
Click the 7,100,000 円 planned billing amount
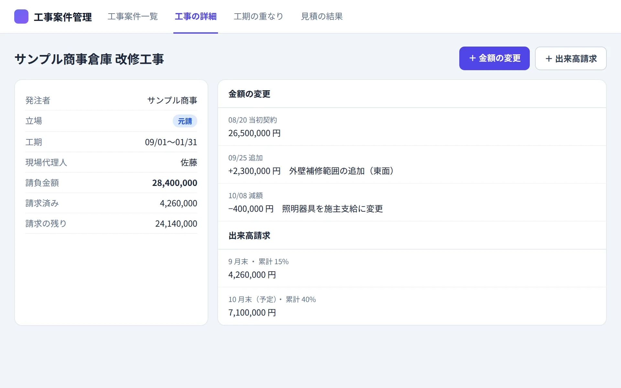point(252,313)
